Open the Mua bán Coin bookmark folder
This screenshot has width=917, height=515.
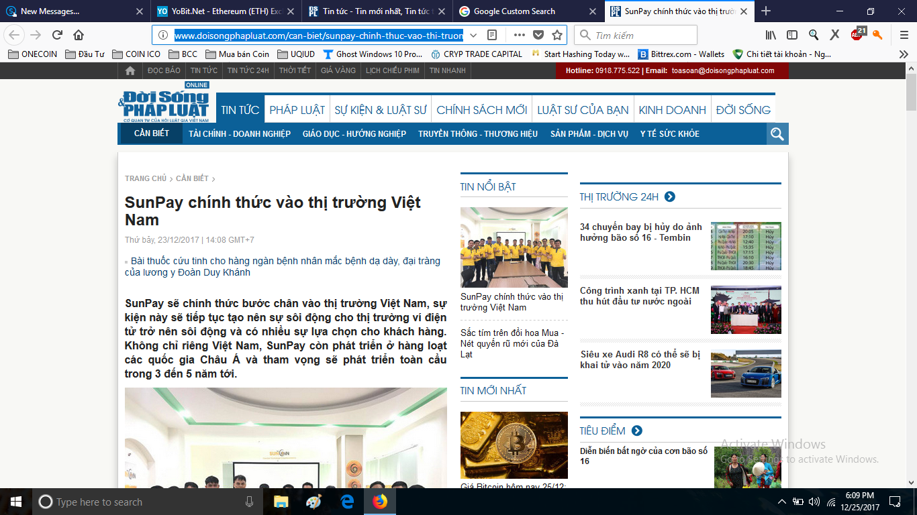[237, 54]
